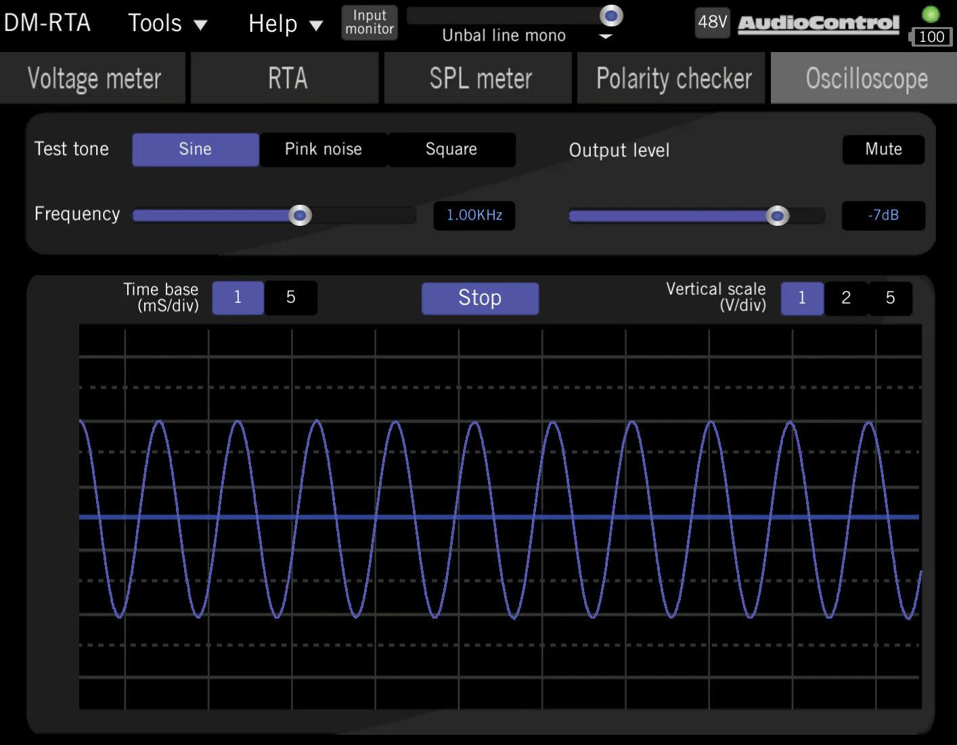
Task: Click the DM-RTA logo
Action: point(47,22)
